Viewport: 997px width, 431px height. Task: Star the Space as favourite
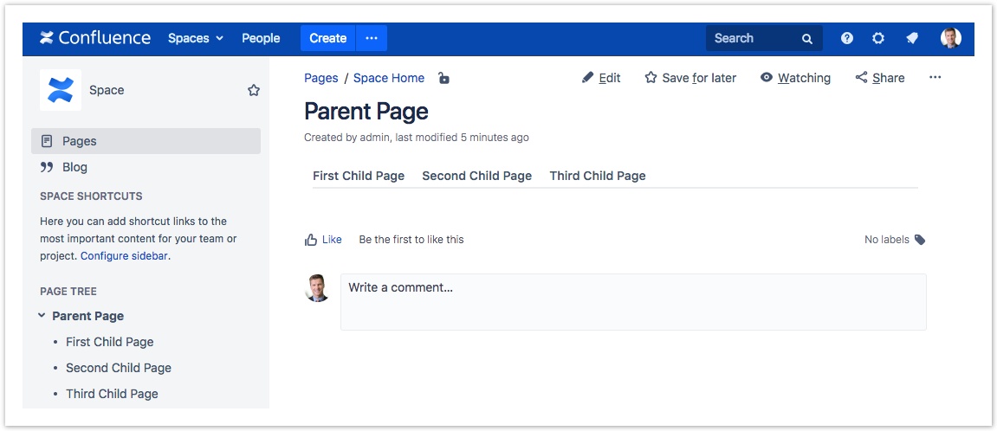click(254, 90)
